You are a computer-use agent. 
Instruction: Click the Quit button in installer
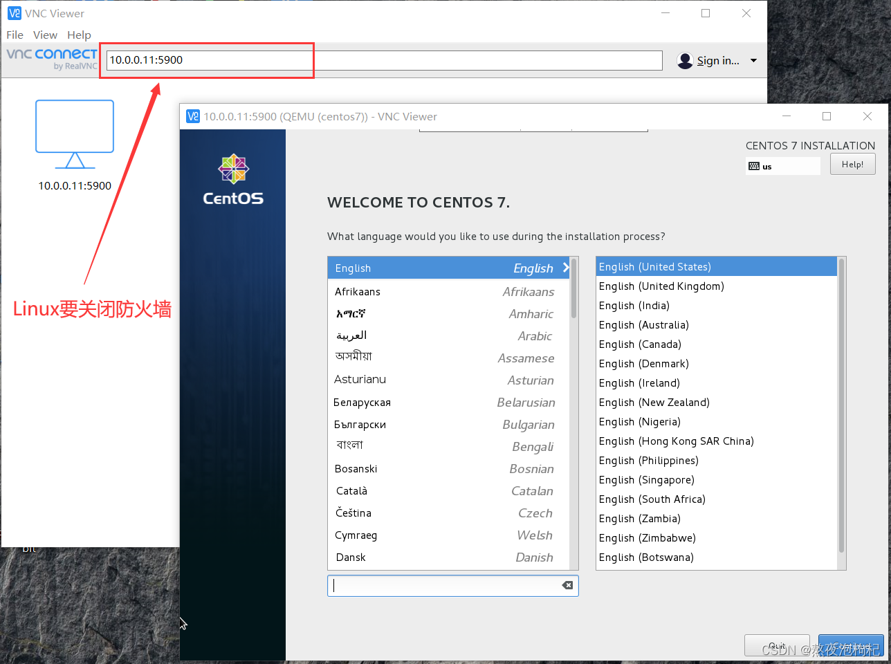[777, 645]
